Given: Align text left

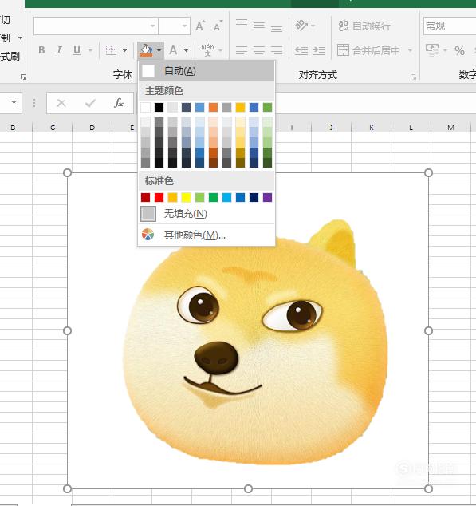Looking at the screenshot, I should pos(242,50).
